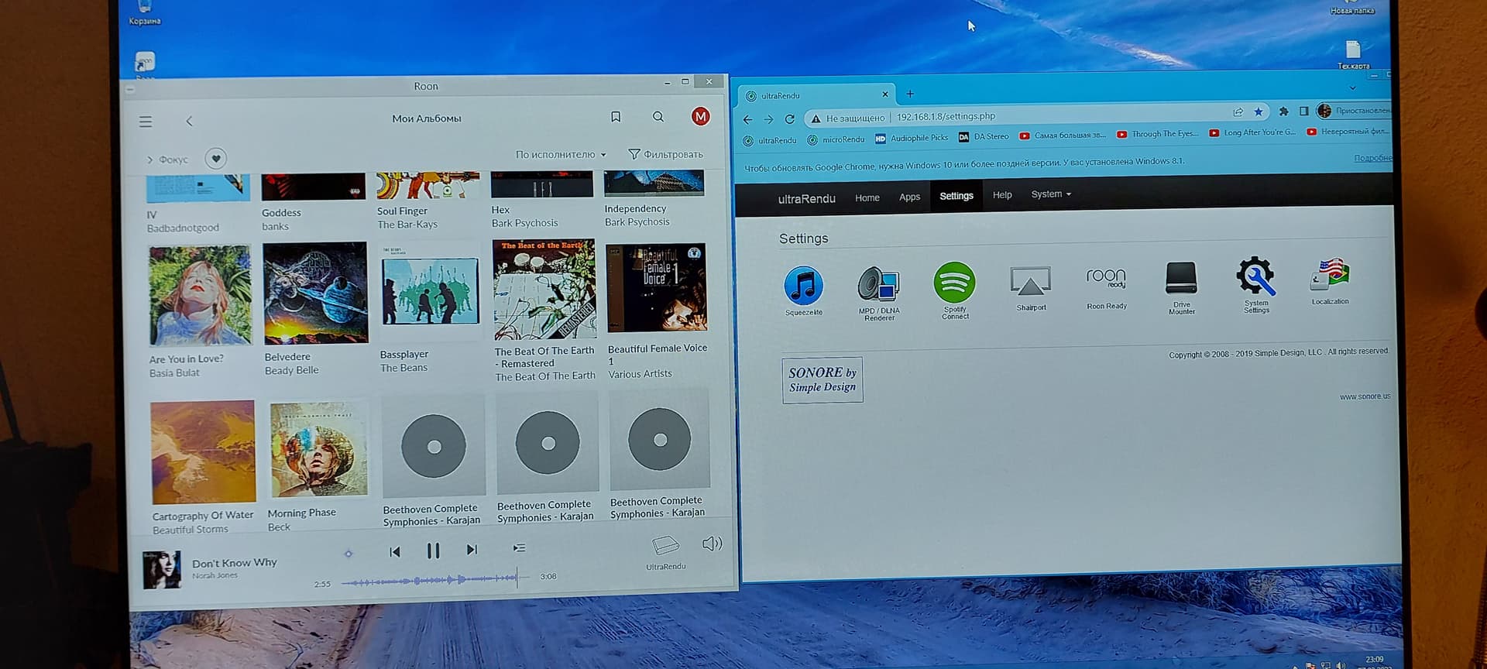The height and width of the screenshot is (669, 1487).
Task: Open the Cartography Of Water album cover
Action: [x=203, y=451]
